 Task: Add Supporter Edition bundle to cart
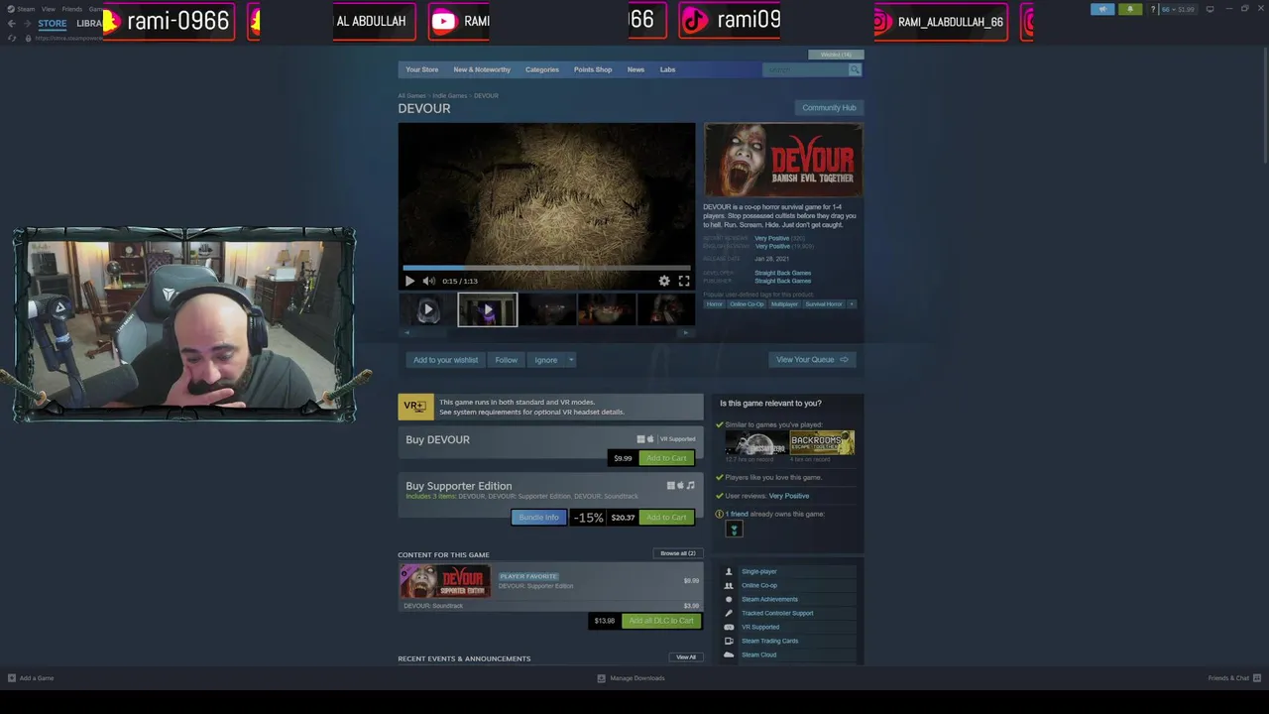666,517
